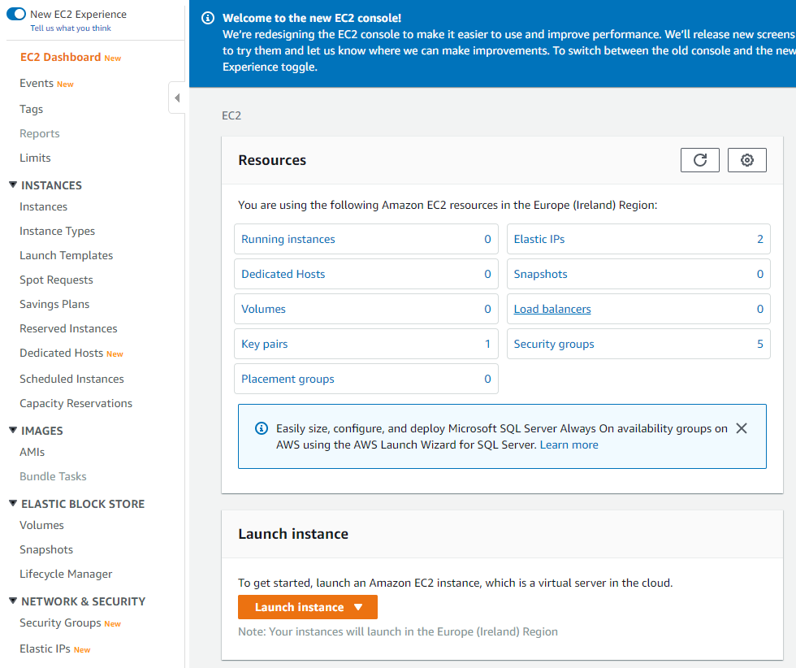Click the info icon in welcome banner
The height and width of the screenshot is (668, 796).
(208, 18)
